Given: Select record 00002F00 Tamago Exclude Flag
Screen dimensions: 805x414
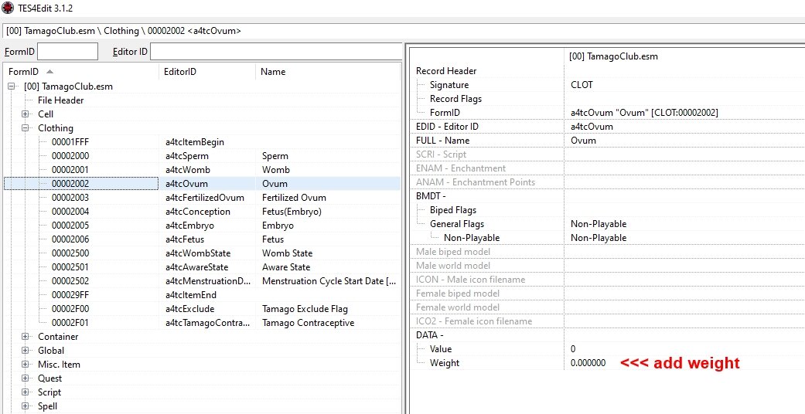Looking at the screenshot, I should (x=203, y=309).
